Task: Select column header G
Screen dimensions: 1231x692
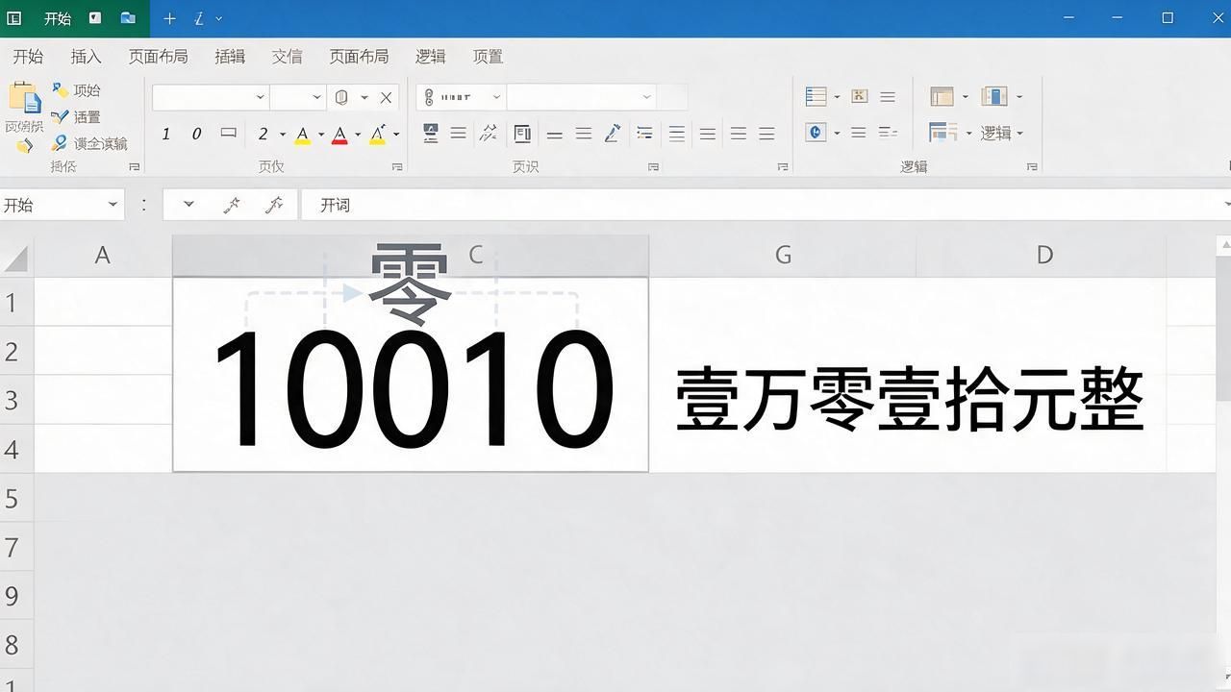Action: (x=783, y=255)
